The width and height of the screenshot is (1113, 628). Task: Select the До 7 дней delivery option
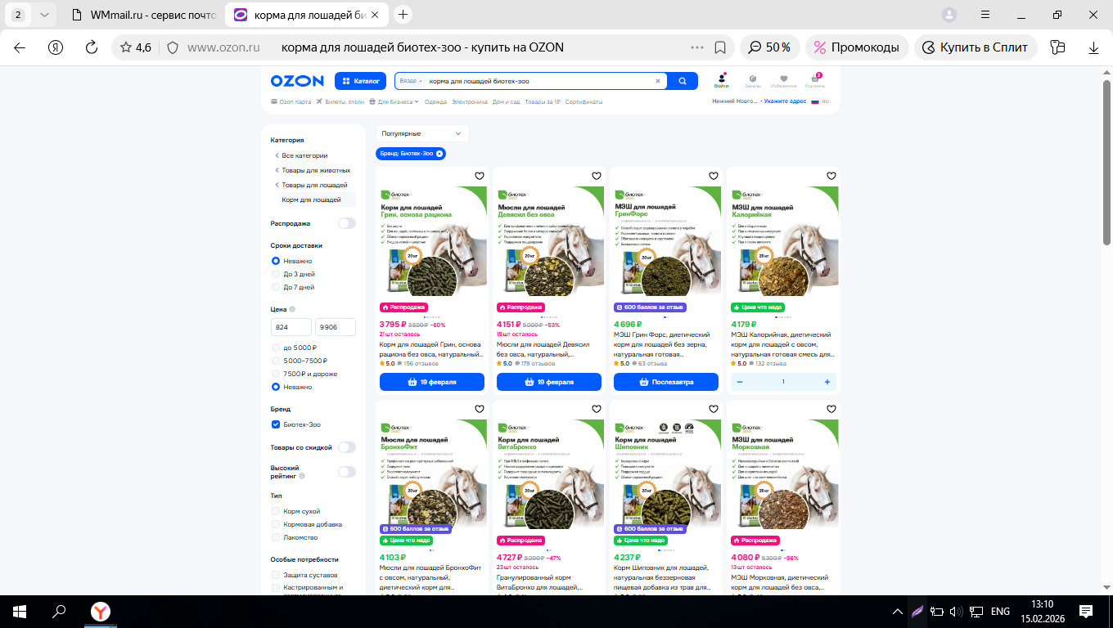point(276,287)
